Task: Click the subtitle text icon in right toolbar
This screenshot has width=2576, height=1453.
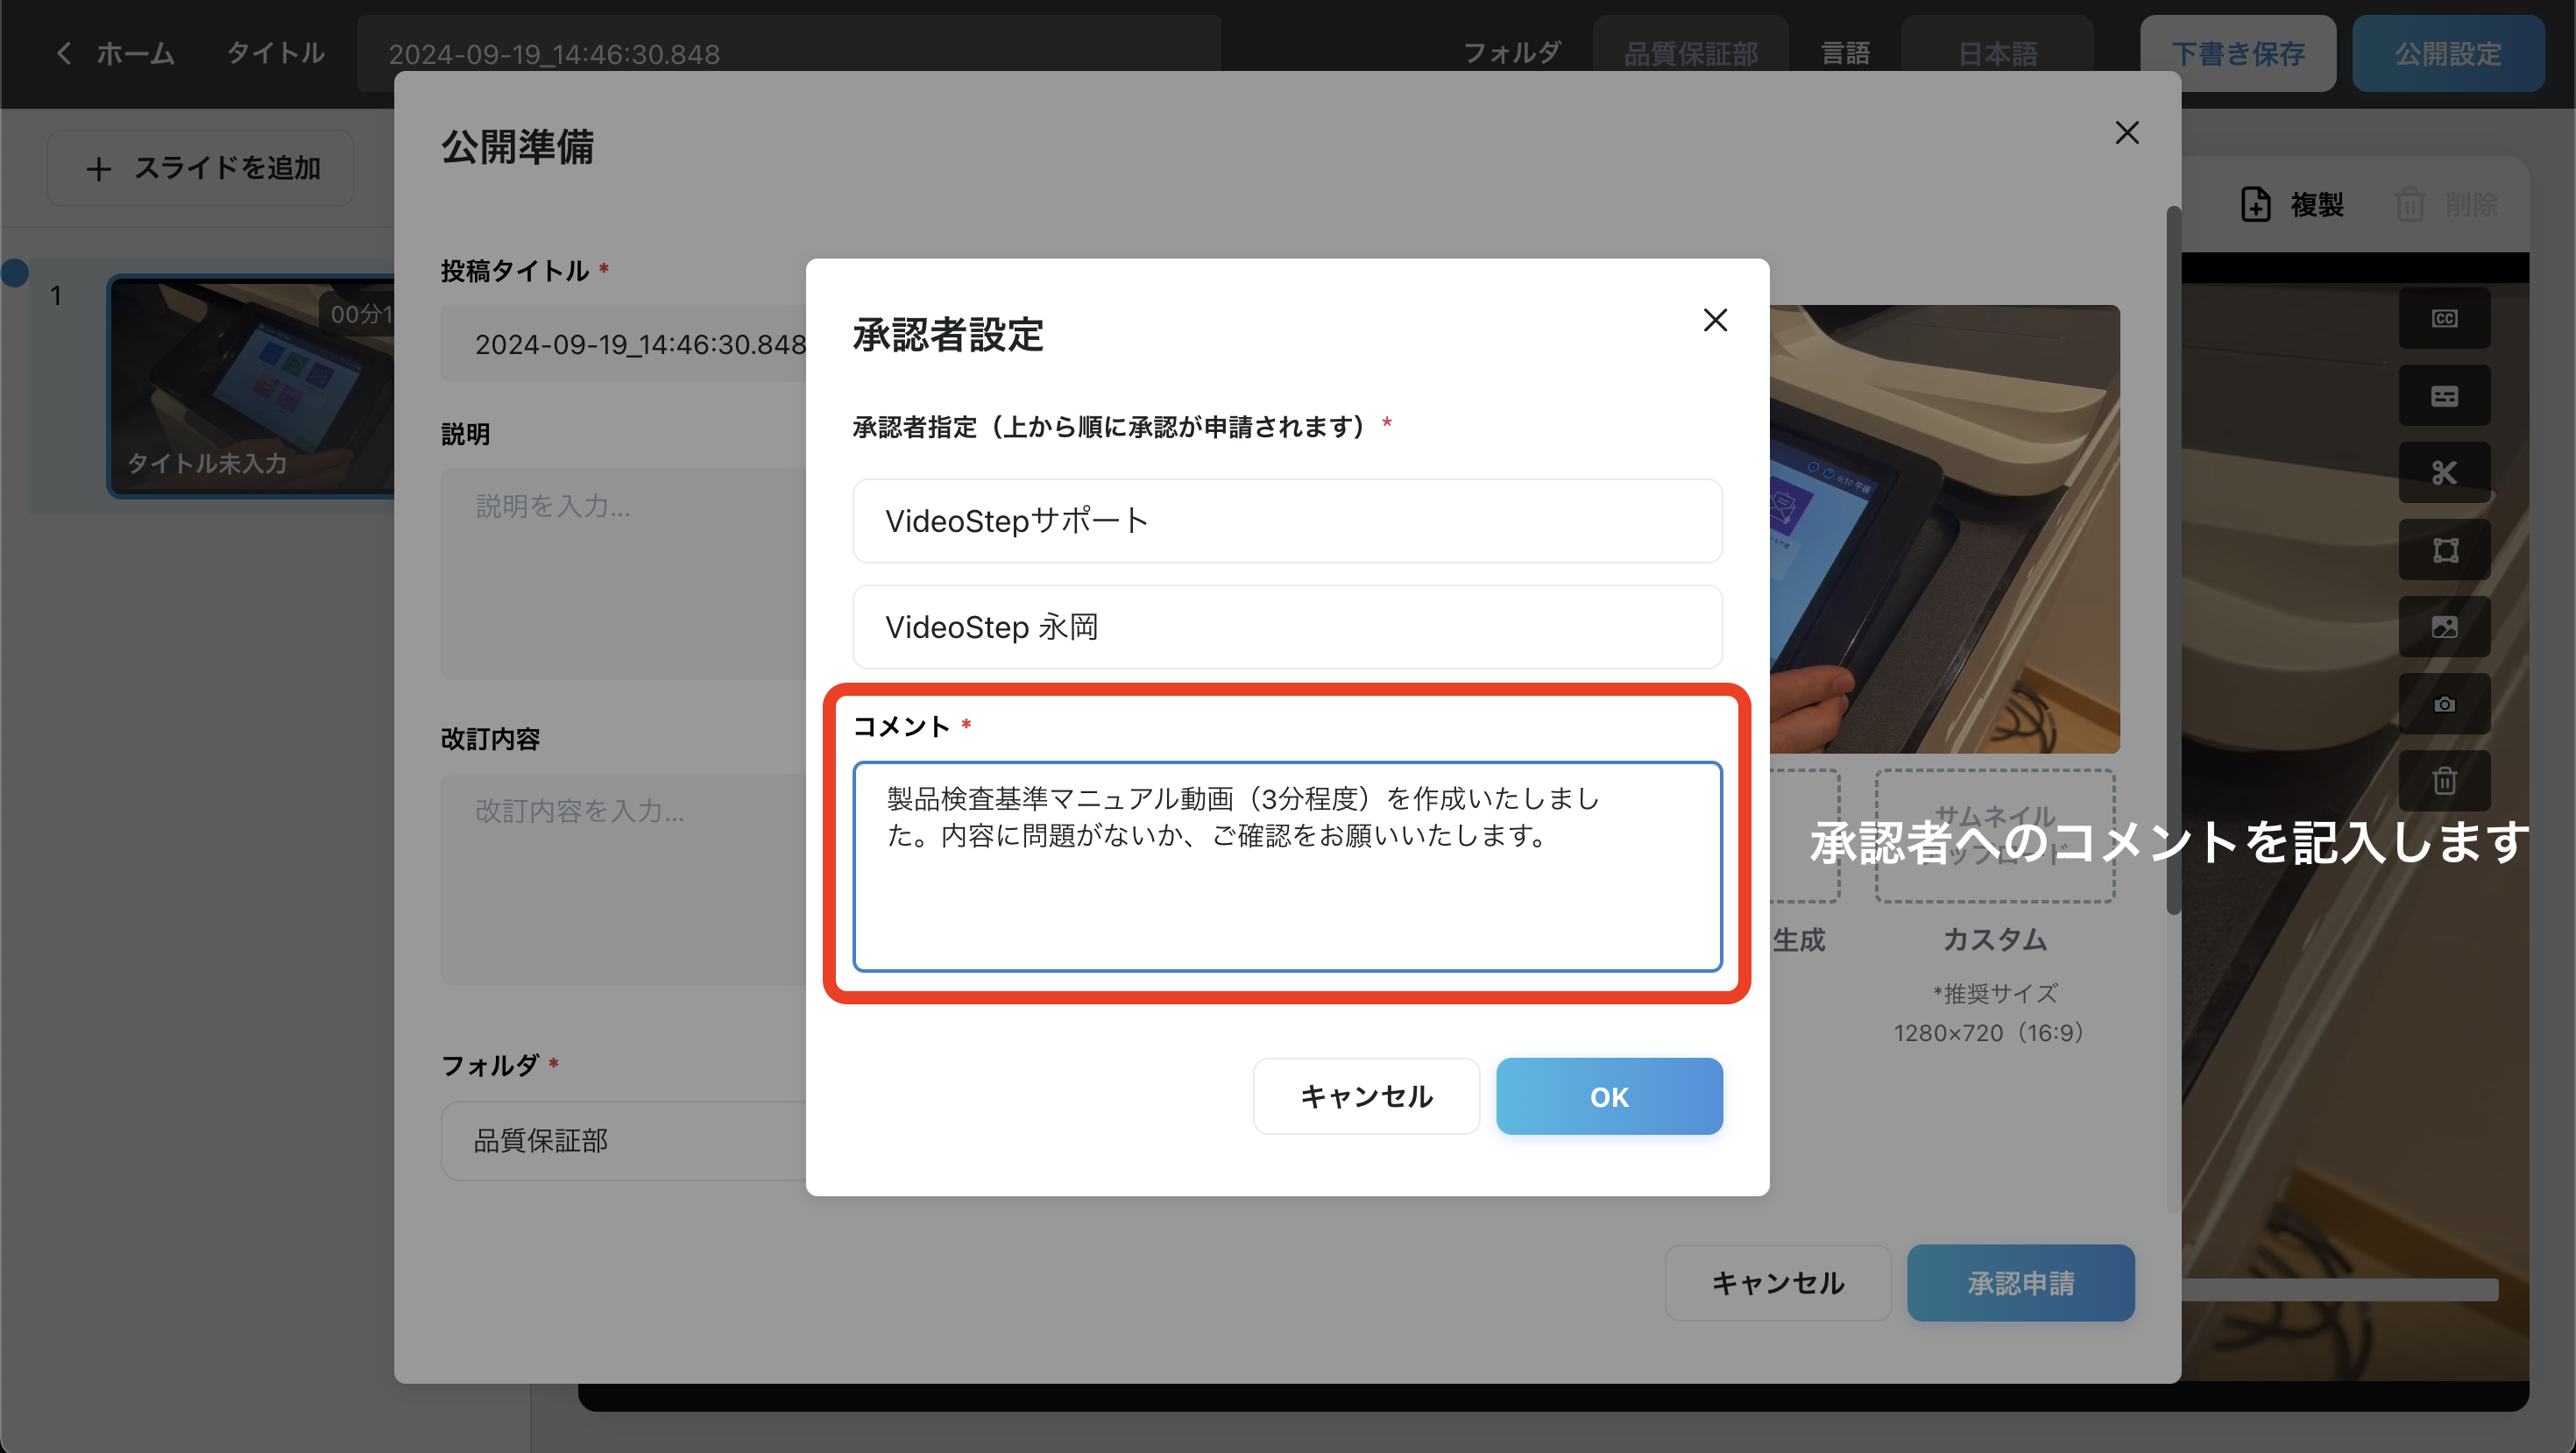Action: click(2443, 396)
